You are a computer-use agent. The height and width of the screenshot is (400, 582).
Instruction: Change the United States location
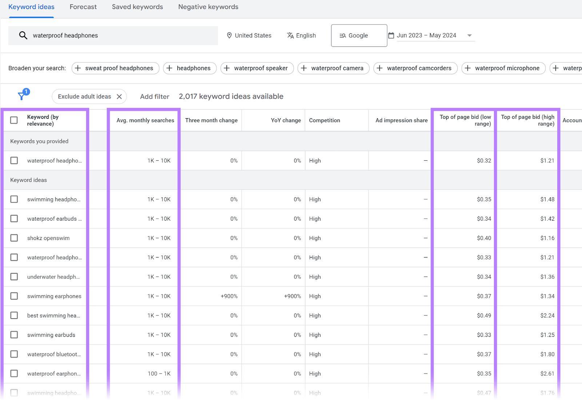[249, 36]
